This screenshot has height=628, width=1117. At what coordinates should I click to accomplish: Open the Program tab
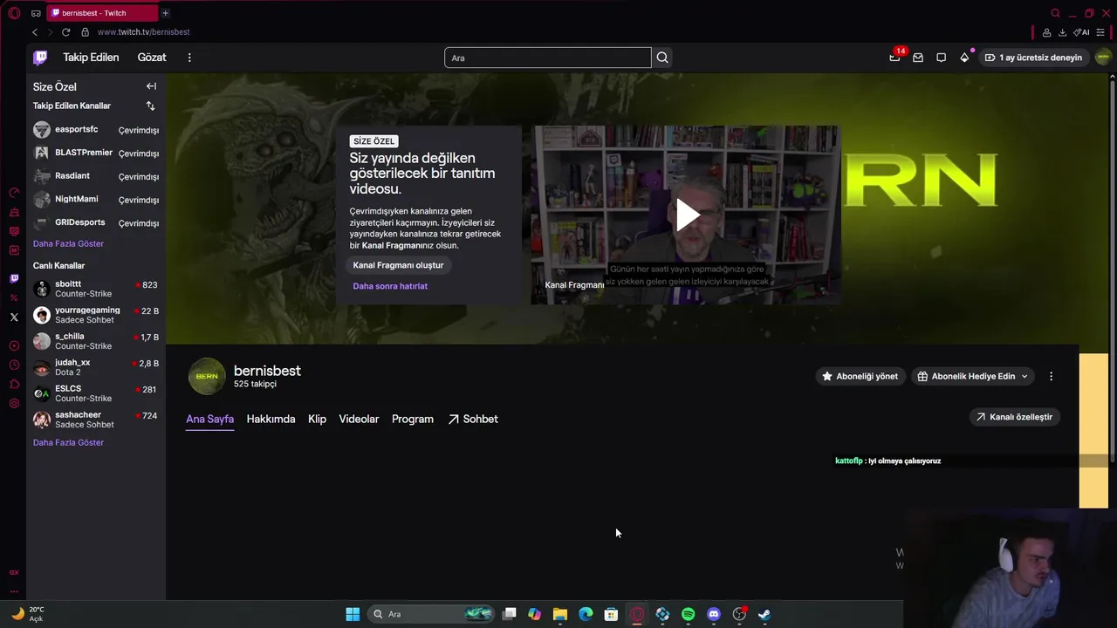click(x=413, y=420)
